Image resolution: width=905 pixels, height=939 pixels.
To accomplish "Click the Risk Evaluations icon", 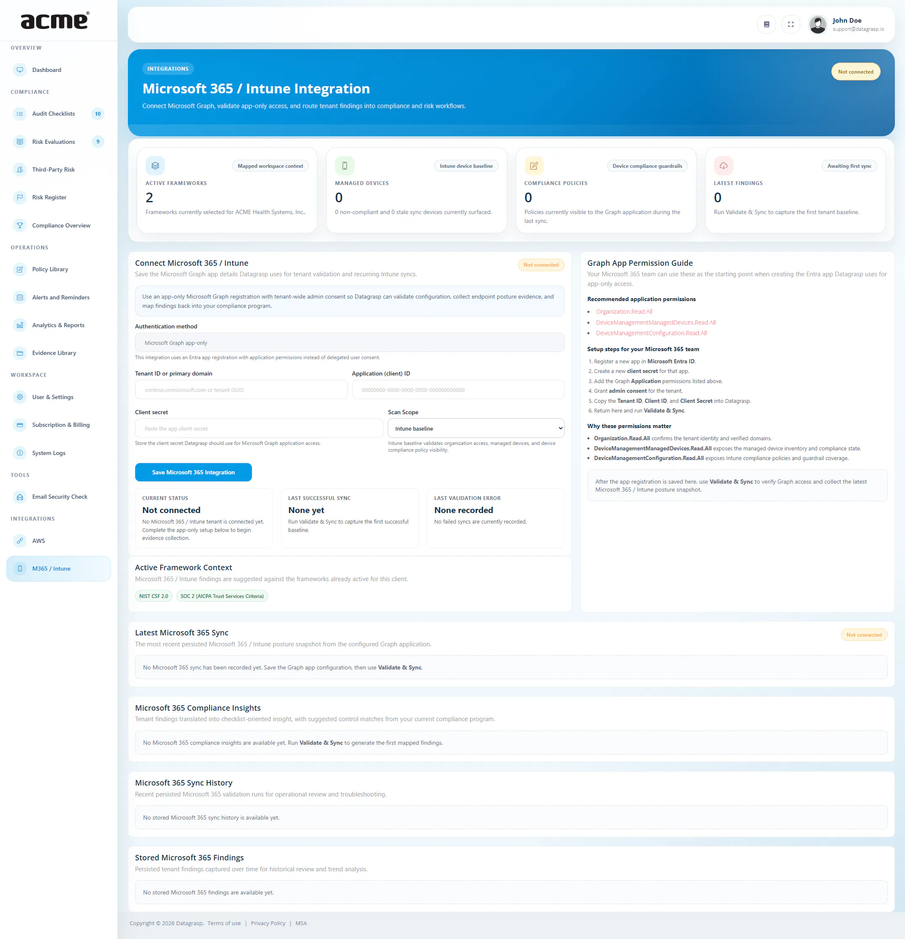I will [20, 142].
